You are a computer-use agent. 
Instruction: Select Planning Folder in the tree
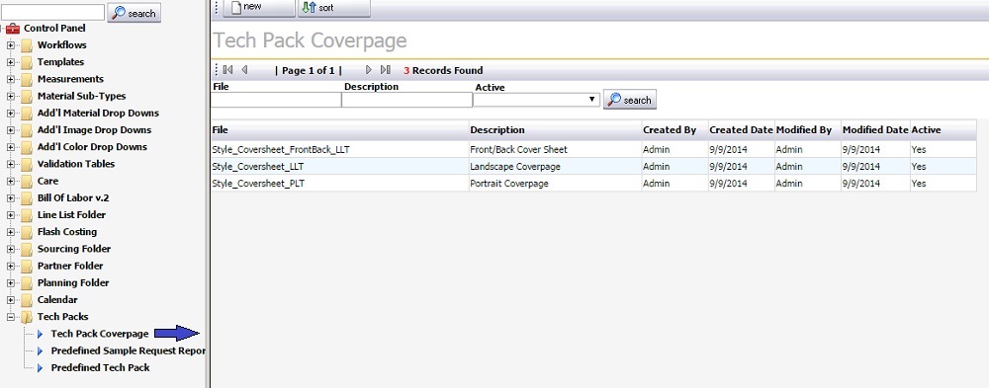73,282
